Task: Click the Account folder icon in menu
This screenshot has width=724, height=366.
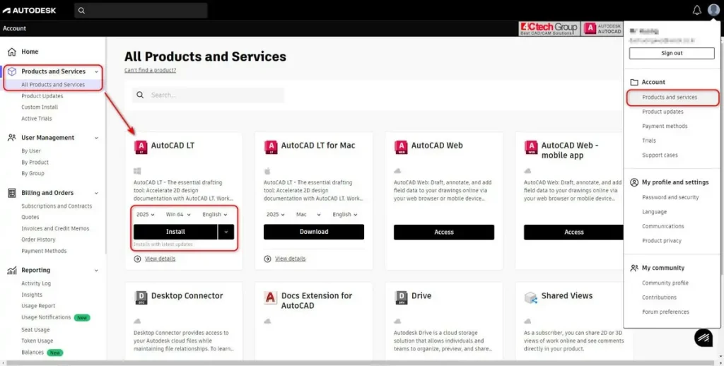Action: [x=634, y=82]
